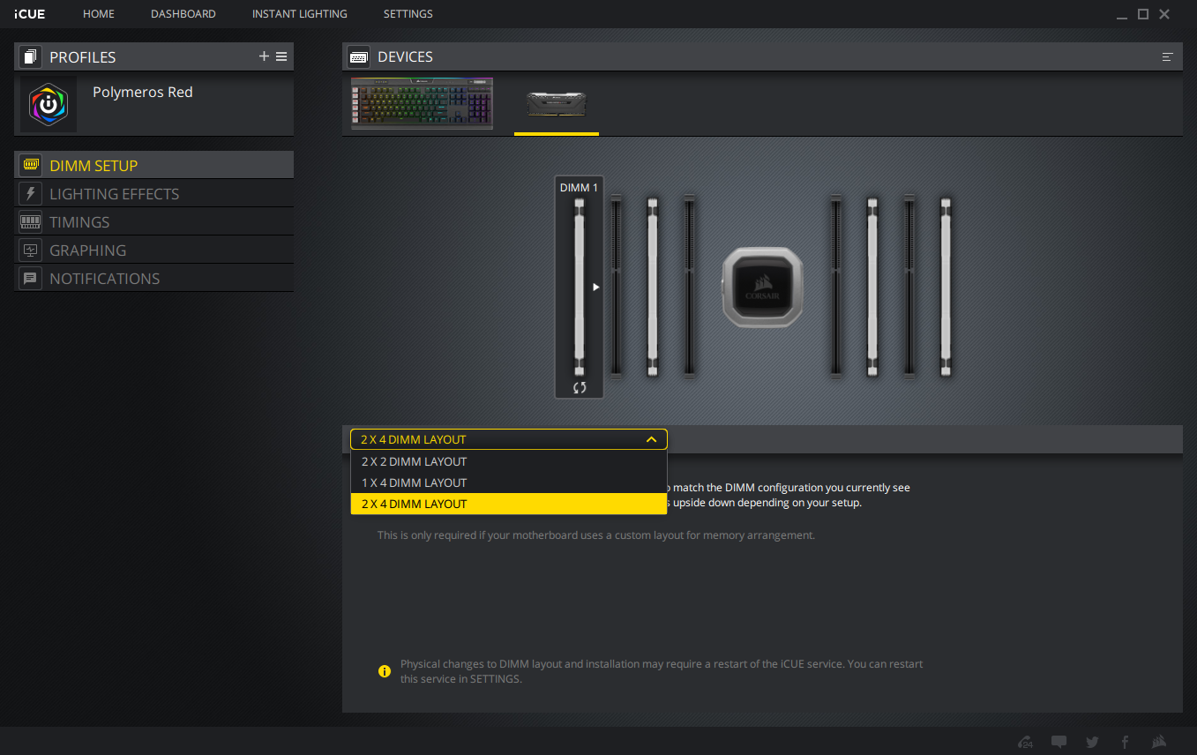
Task: Open the chat bubble icon in footer
Action: pyautogui.click(x=1059, y=742)
